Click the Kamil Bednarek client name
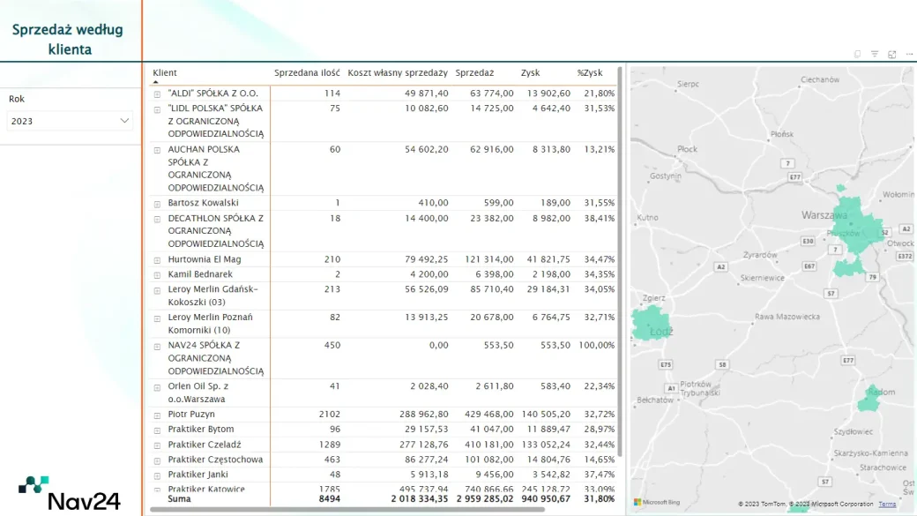Viewport: 917px width, 516px height. pyautogui.click(x=200, y=274)
